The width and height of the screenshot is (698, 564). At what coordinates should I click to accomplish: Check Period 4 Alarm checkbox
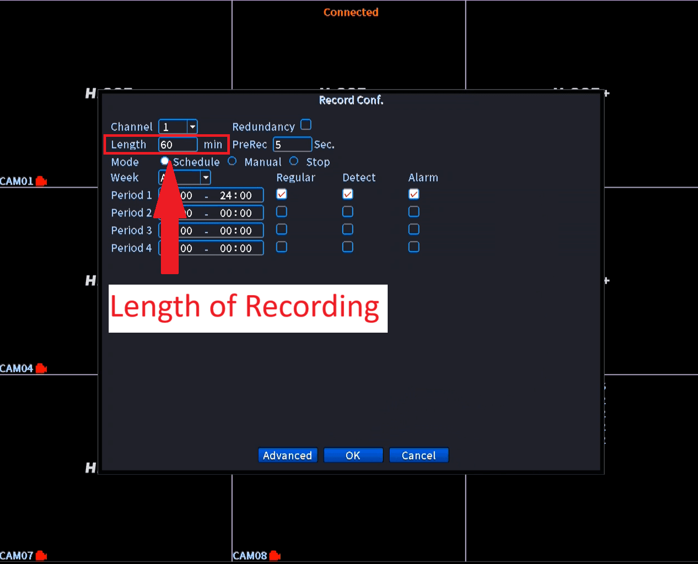tap(414, 247)
